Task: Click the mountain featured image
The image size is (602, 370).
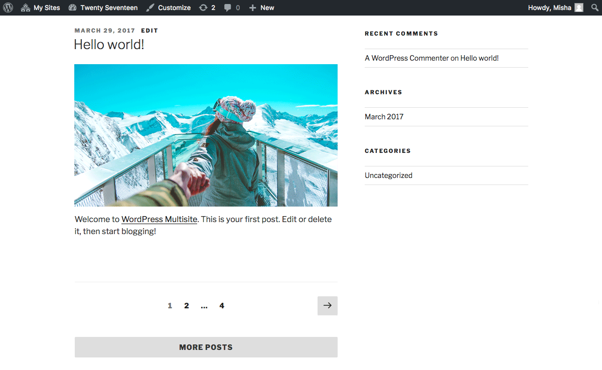Action: point(206,135)
